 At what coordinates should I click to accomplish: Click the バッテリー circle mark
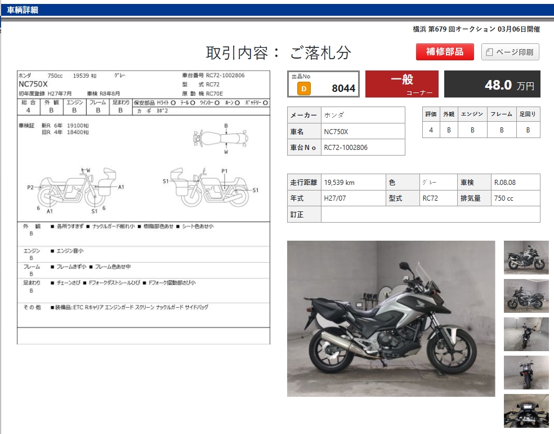pyautogui.click(x=266, y=103)
